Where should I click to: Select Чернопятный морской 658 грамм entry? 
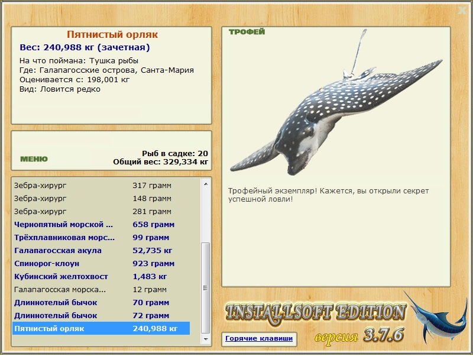pos(101,225)
